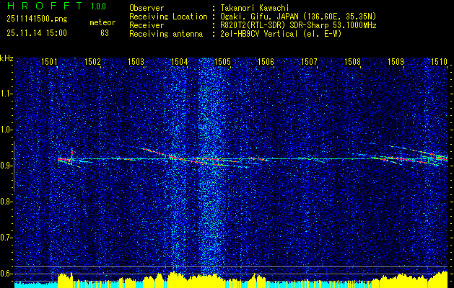Click the 0.8 kHz axis label

coord(6,202)
